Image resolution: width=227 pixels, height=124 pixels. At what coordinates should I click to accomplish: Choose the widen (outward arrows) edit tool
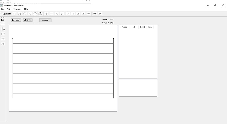coord(3,34)
